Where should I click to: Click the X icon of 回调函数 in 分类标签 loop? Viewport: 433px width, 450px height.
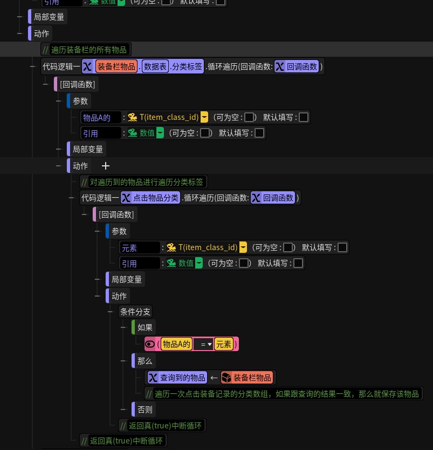[x=279, y=66]
